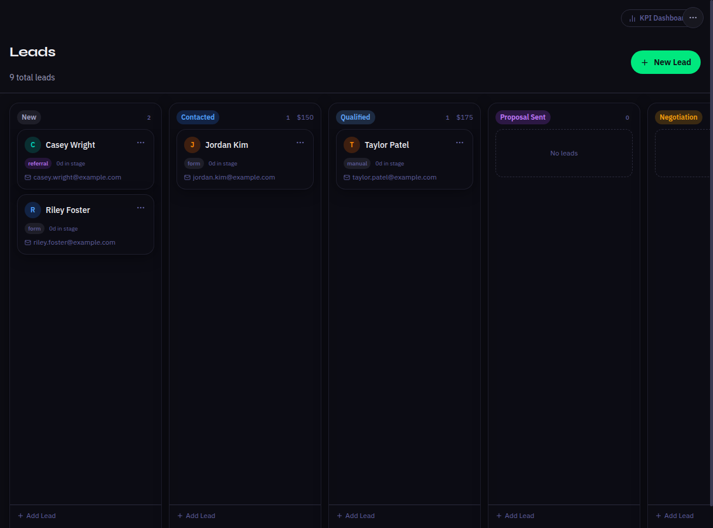713x528 pixels.
Task: Click 0d in stage on Taylor Patel
Action: pyautogui.click(x=389, y=164)
